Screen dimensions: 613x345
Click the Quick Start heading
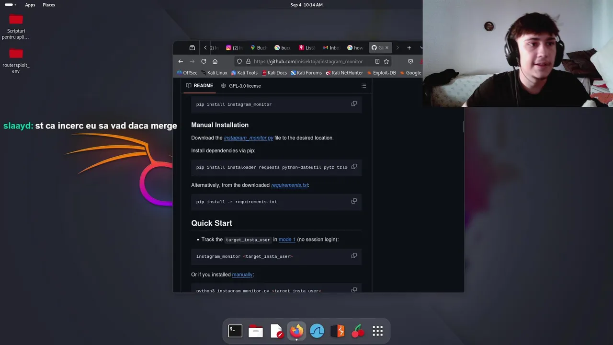[x=212, y=223]
